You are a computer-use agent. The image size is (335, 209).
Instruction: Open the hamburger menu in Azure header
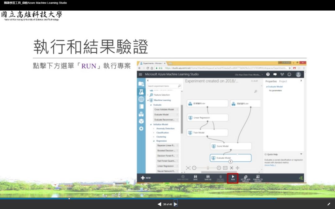pos(141,74)
